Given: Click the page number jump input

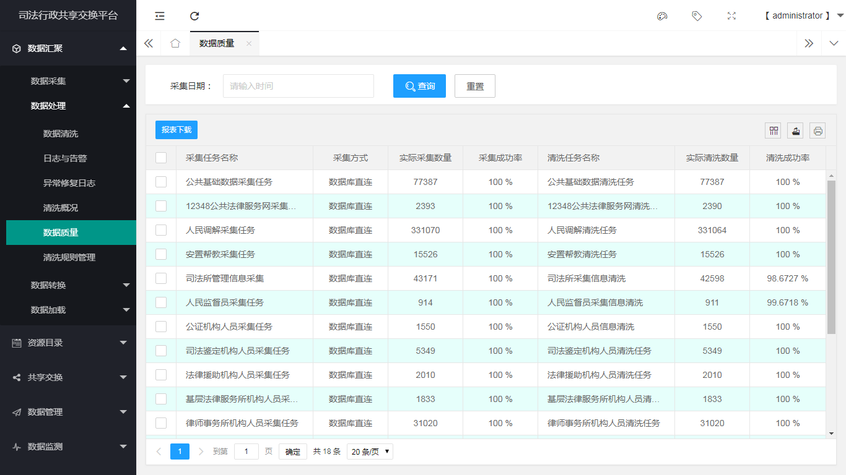Looking at the screenshot, I should [246, 451].
